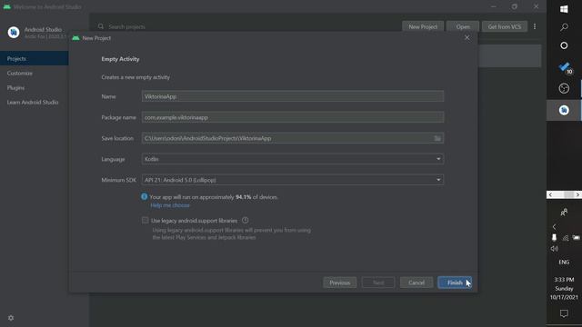The image size is (582, 327).
Task: Click the info icon beside device percentage
Action: tap(145, 196)
